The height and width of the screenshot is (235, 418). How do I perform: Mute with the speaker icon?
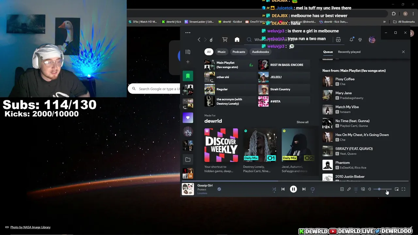(x=370, y=189)
